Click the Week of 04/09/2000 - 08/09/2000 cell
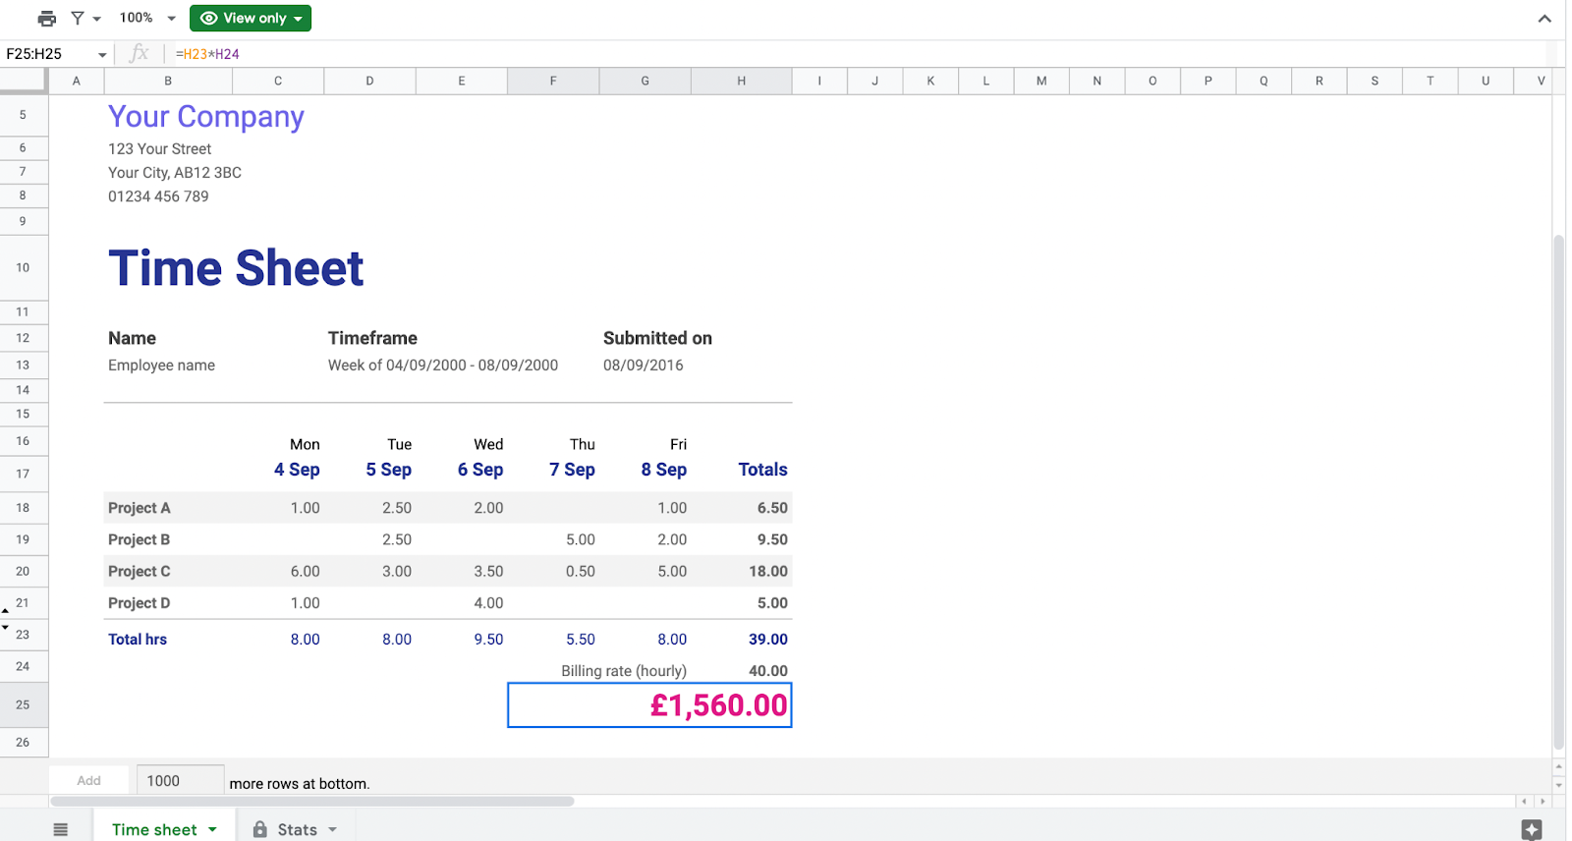 click(443, 365)
